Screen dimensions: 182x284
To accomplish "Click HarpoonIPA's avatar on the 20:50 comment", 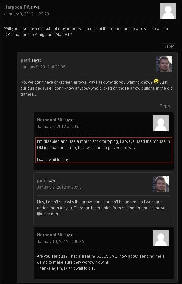I will (x=160, y=123).
